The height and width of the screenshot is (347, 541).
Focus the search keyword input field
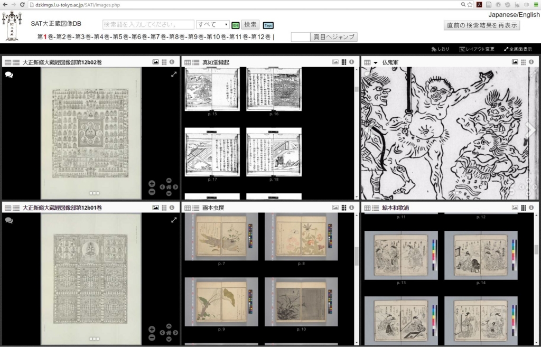click(x=148, y=24)
